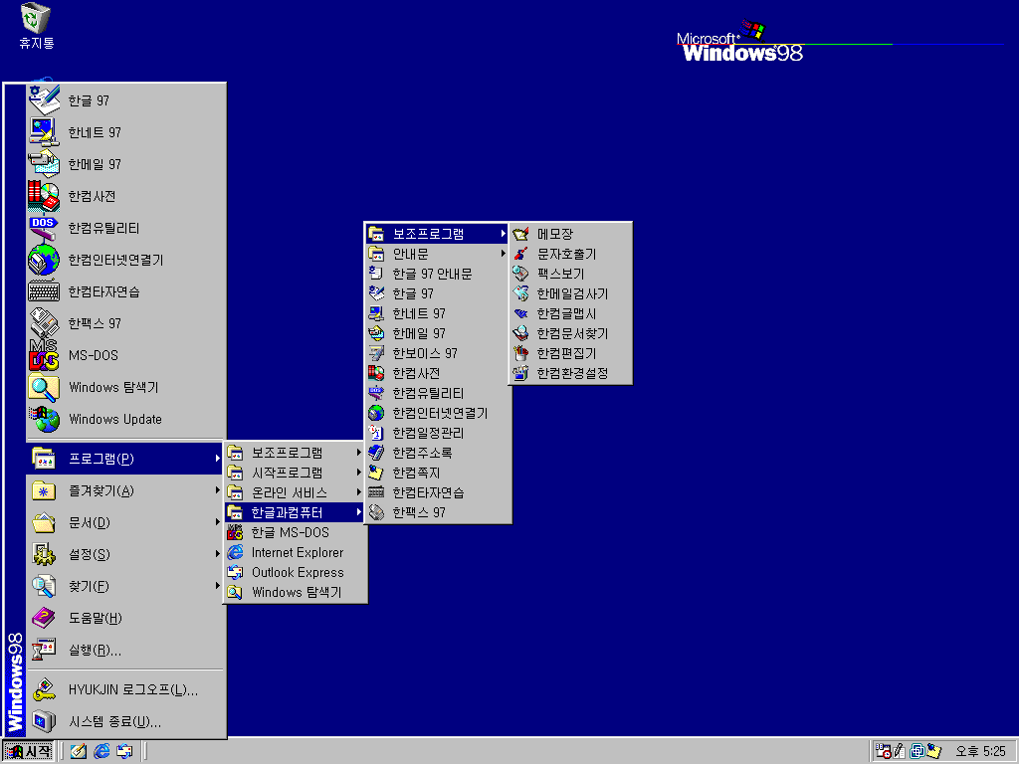Open 실행(R)... run dialog
1019x764 pixels.
coord(126,650)
